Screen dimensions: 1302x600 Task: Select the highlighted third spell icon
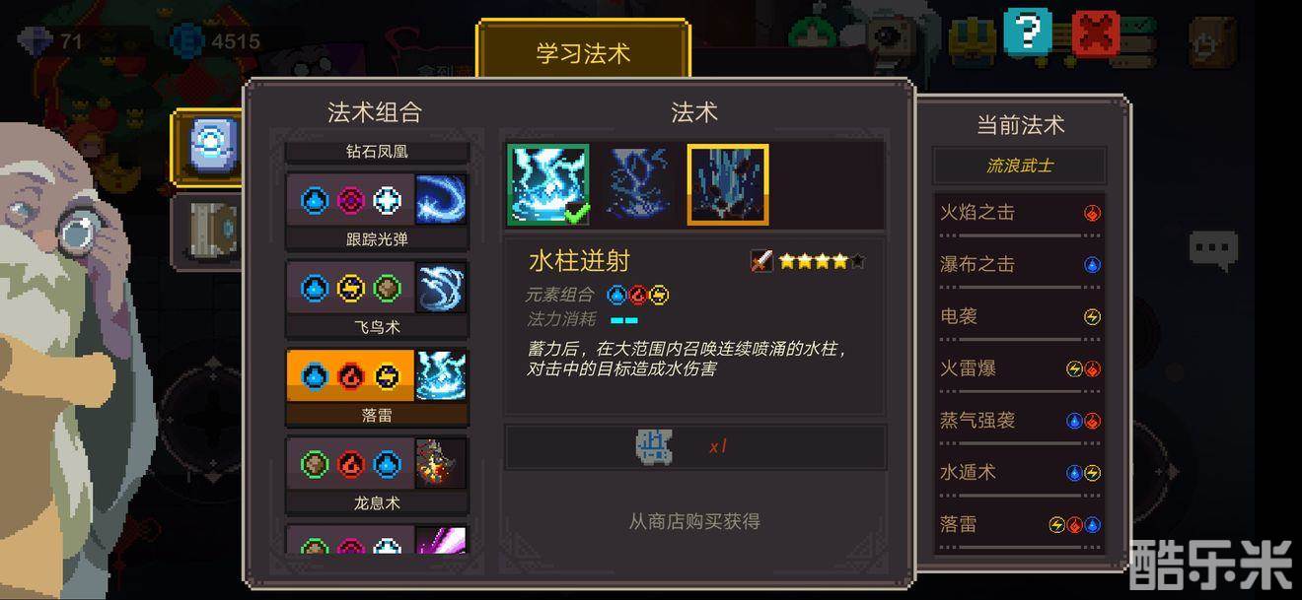[x=728, y=184]
